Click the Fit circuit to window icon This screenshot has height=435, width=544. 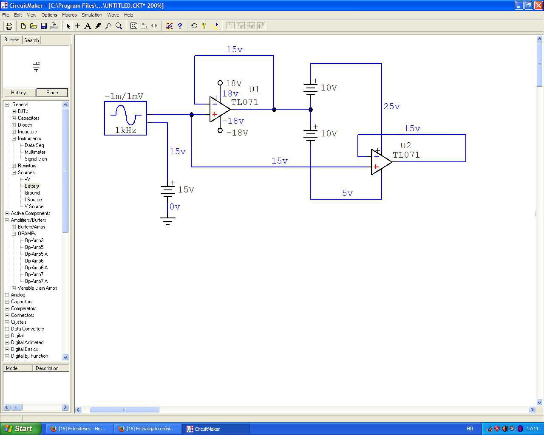coord(134,26)
